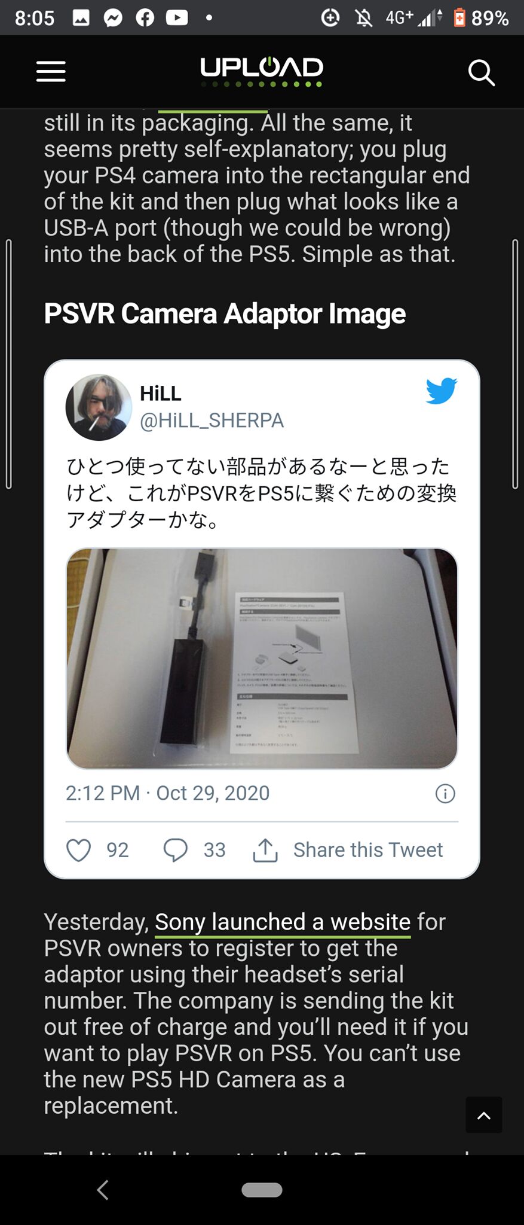Tap the Android back arrow

[103, 1190]
